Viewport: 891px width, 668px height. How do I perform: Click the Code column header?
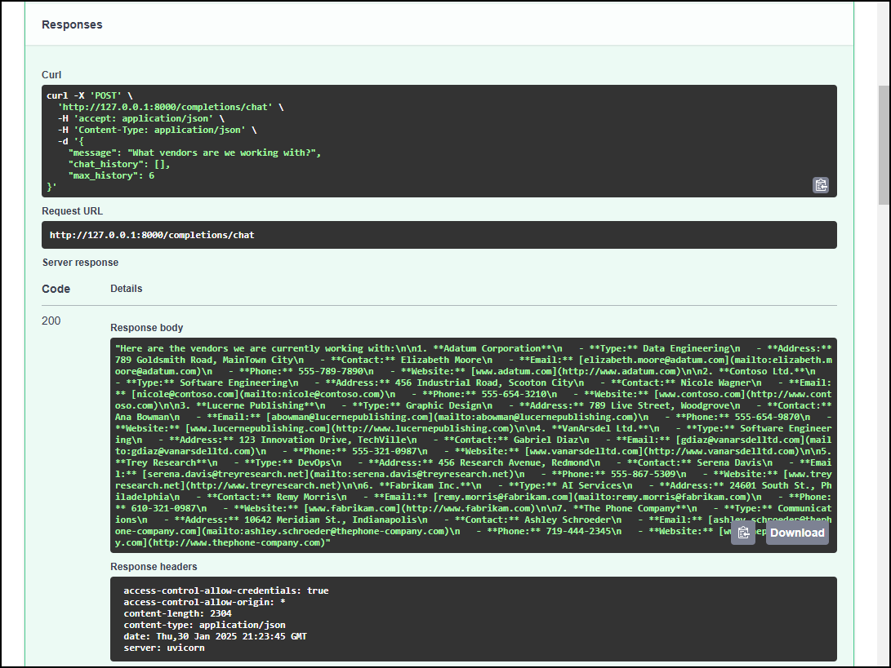[56, 289]
